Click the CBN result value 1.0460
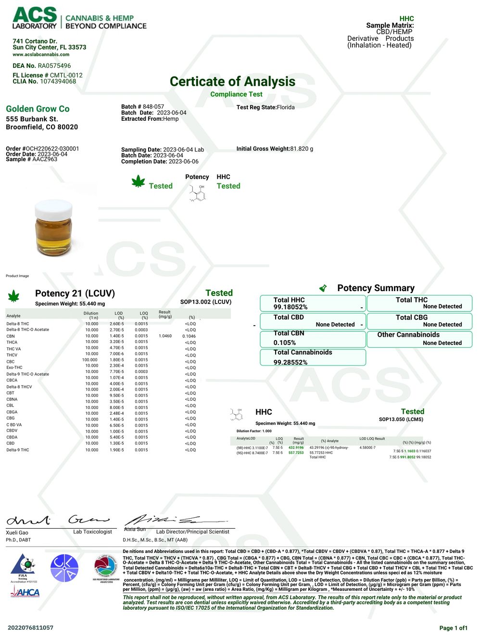This screenshot has height=637, width=492. point(165,336)
